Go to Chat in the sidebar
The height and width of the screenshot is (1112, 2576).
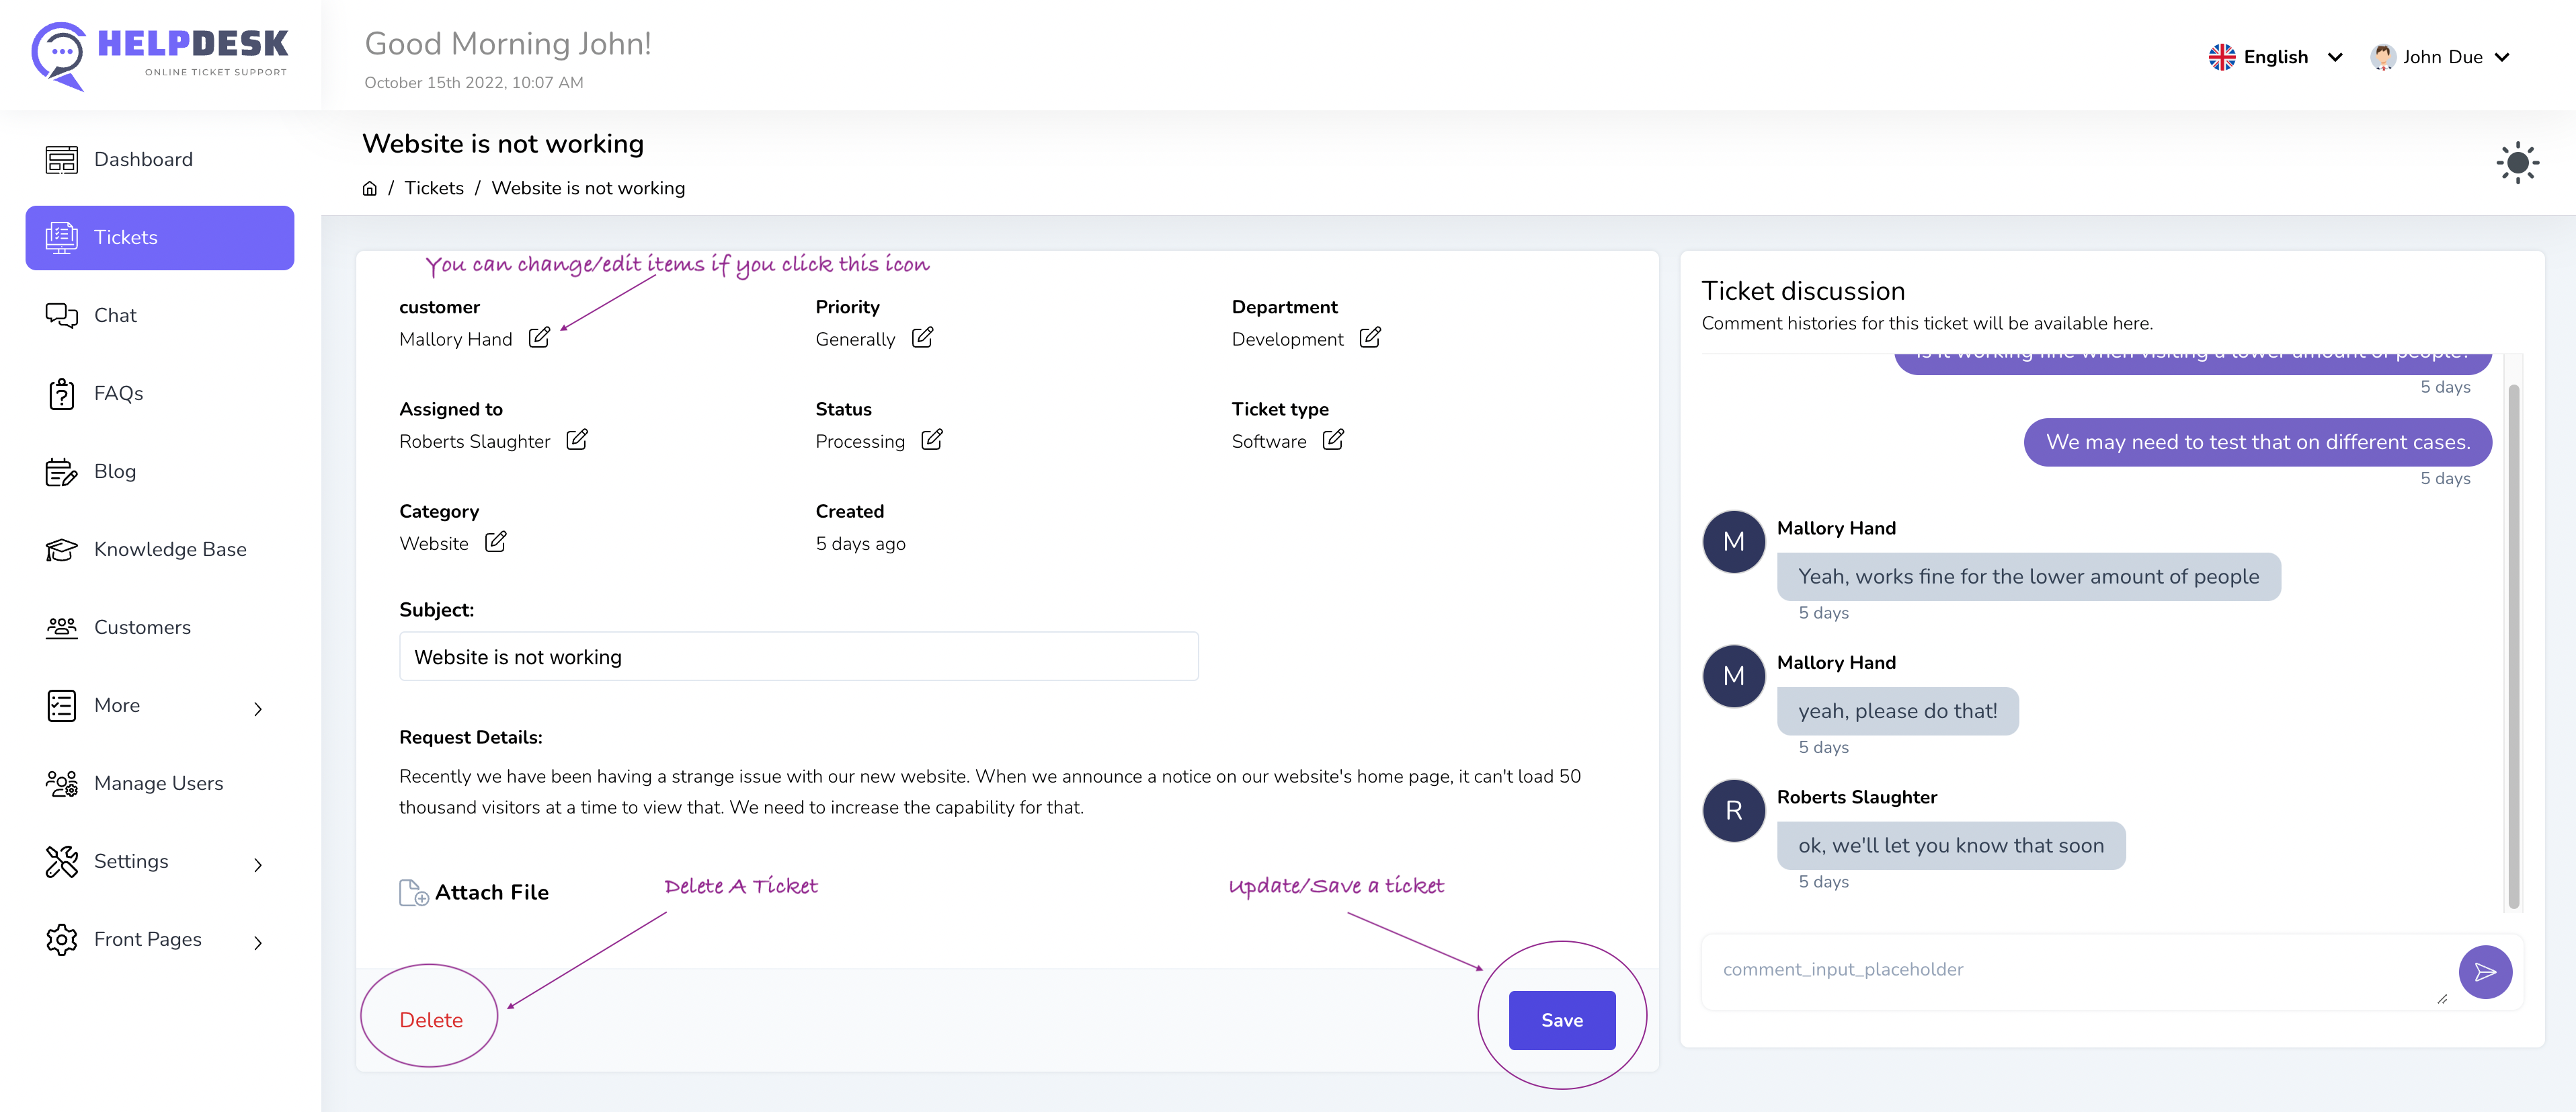click(x=115, y=315)
